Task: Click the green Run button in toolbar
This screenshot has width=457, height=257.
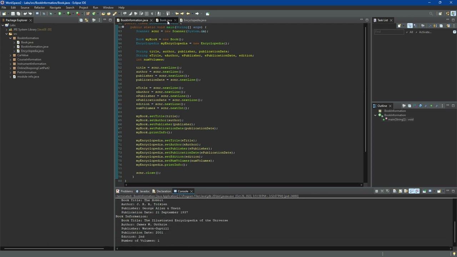Action: point(60,14)
